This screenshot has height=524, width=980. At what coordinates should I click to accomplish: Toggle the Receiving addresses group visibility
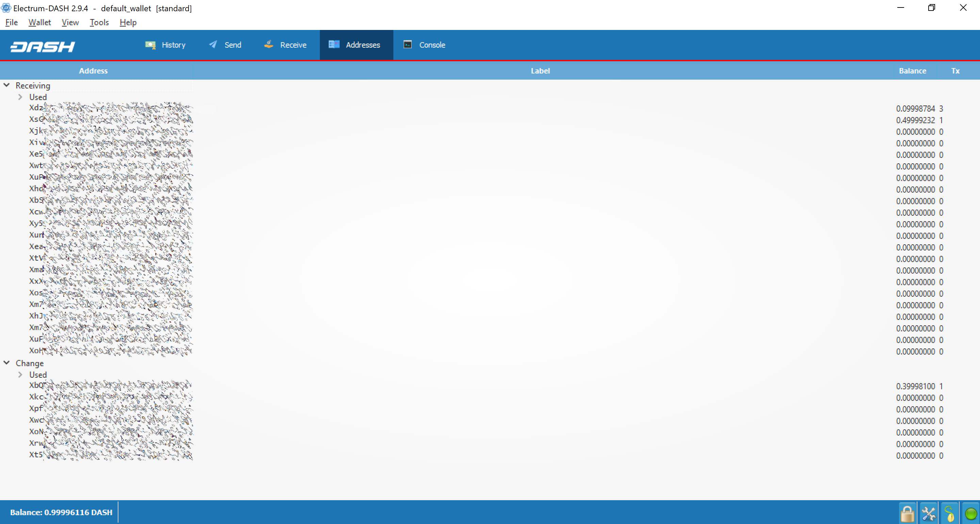6,86
